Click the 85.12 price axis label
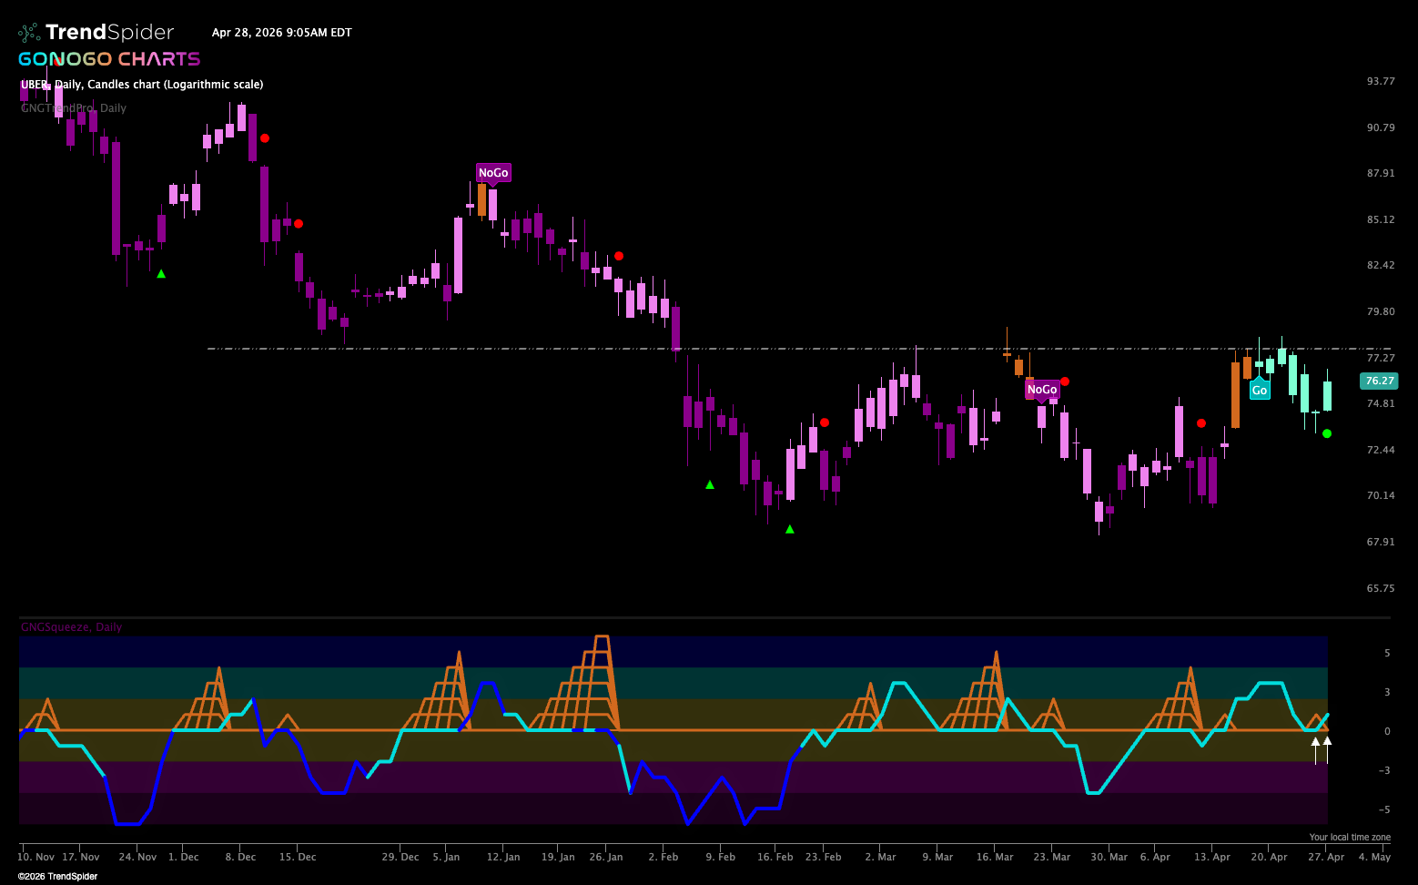 point(1381,219)
